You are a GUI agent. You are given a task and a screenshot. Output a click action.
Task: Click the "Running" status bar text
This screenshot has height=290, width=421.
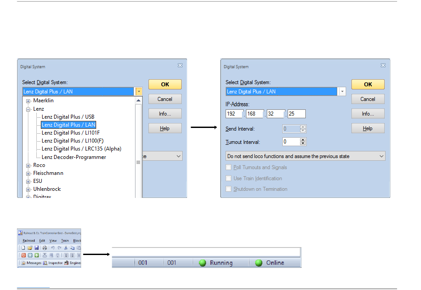click(221, 263)
